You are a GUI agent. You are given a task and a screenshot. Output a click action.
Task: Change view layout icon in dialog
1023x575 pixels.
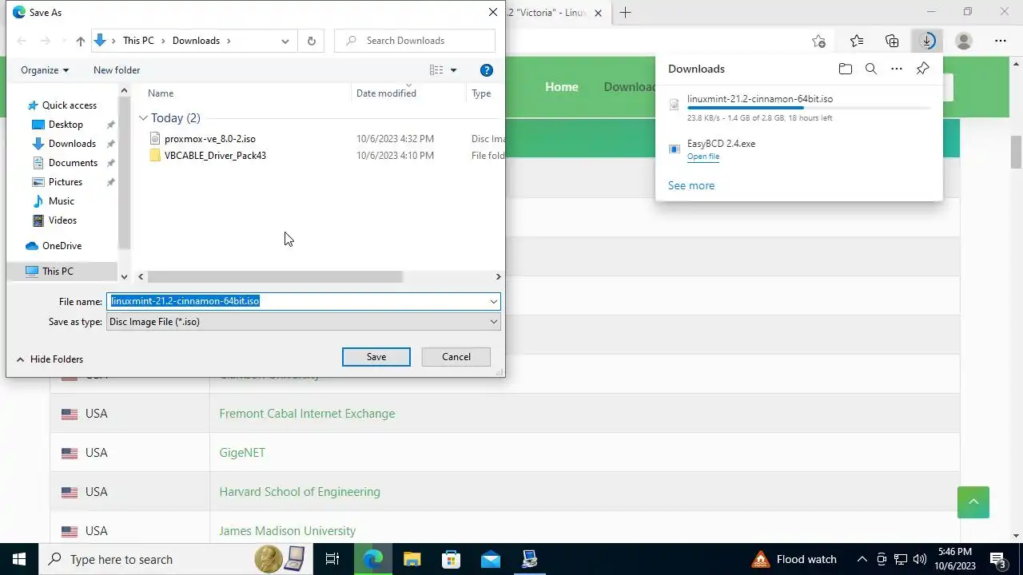coord(436,70)
